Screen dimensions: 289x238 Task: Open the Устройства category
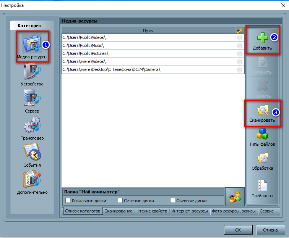[32, 74]
